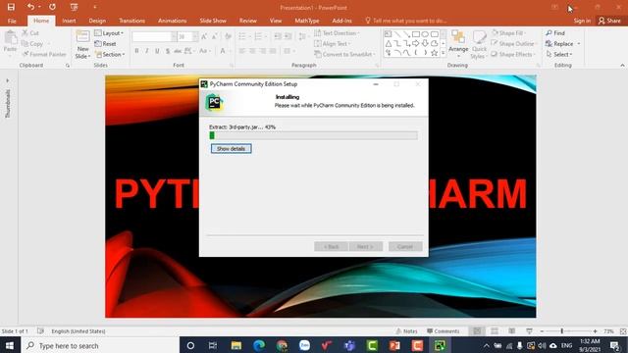This screenshot has height=353, width=628.
Task: Open Customize Quick Access Toolbar dropdown
Action: 95,7
